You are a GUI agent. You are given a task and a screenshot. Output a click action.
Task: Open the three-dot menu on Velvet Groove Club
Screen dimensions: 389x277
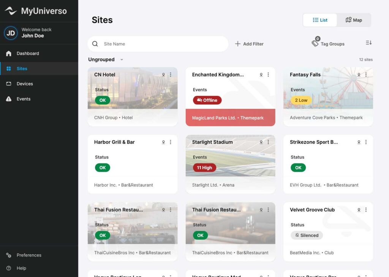[366, 210]
